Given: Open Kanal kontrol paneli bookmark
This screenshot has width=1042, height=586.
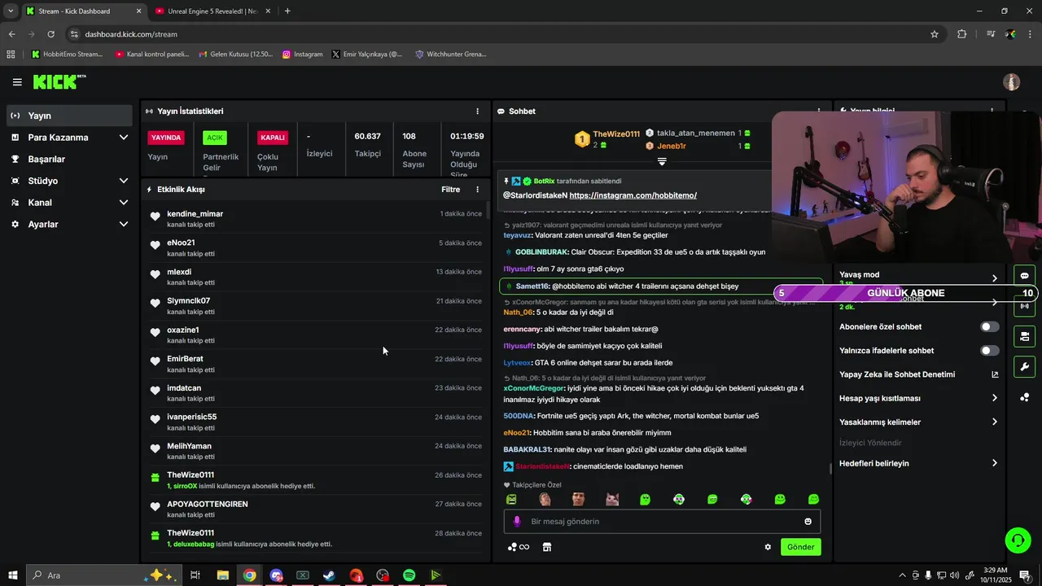Looking at the screenshot, I should (x=152, y=55).
